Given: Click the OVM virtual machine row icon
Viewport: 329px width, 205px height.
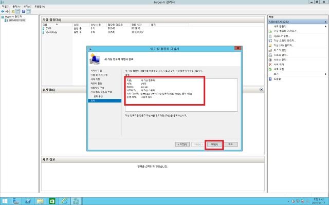Looking at the screenshot, I should [44, 28].
